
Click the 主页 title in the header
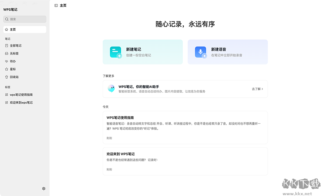[x=63, y=6]
